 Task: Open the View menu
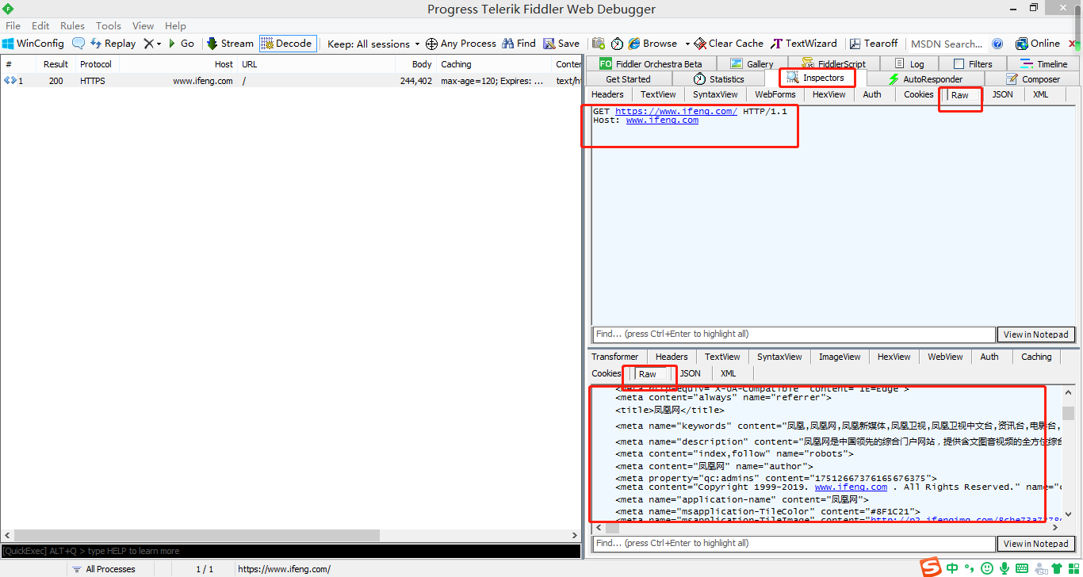[x=144, y=25]
